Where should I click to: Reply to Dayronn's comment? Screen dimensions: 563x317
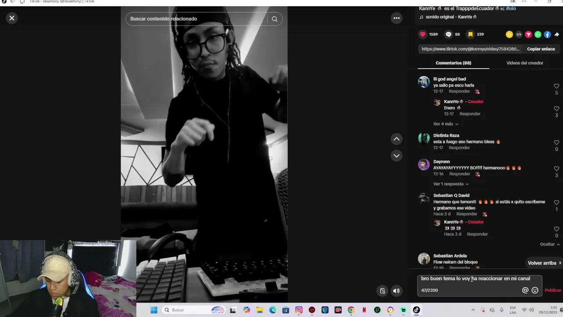click(460, 174)
